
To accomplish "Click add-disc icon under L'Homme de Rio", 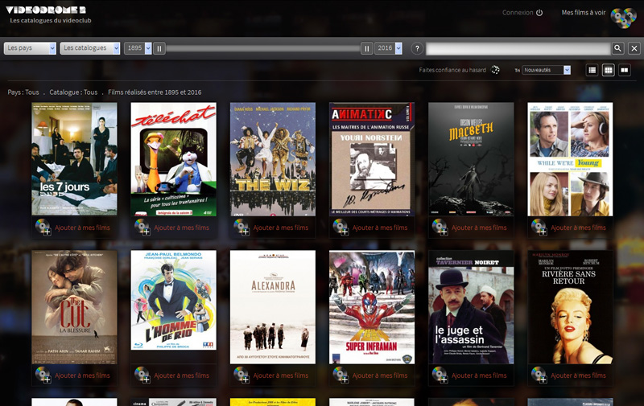I will coord(142,375).
